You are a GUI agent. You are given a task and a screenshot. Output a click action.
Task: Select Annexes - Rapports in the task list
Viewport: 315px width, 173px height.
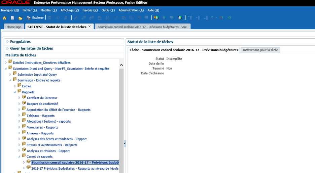click(40, 133)
